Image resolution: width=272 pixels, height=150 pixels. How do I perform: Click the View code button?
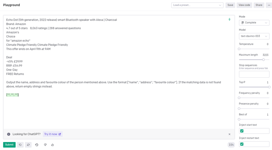[244, 5]
